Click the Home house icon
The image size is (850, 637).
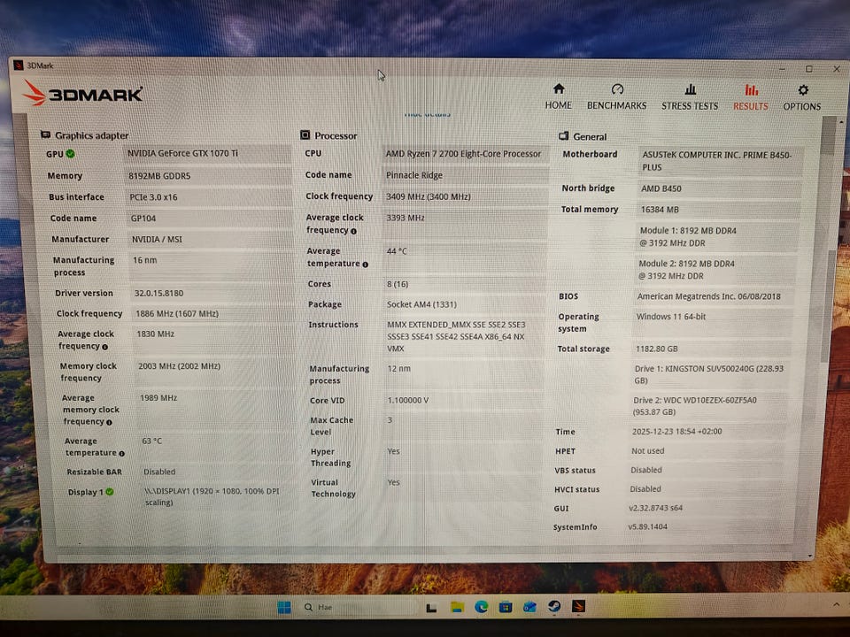pyautogui.click(x=559, y=88)
